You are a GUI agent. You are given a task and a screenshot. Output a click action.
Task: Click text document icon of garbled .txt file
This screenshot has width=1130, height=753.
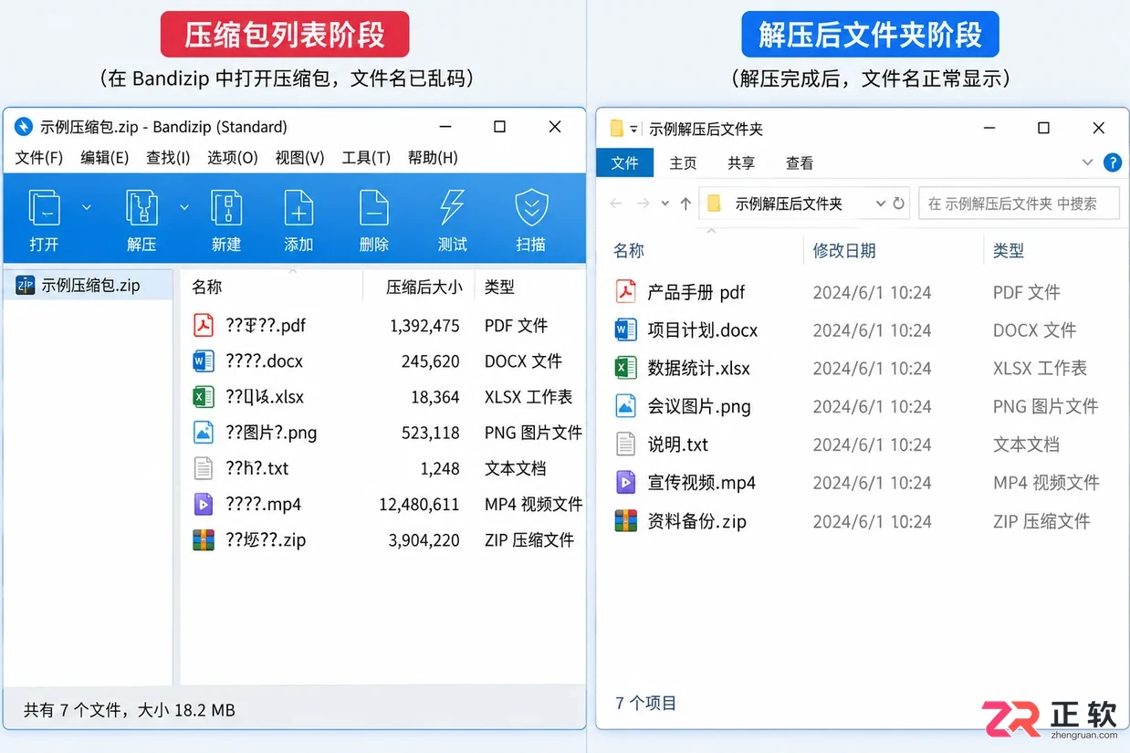click(204, 468)
